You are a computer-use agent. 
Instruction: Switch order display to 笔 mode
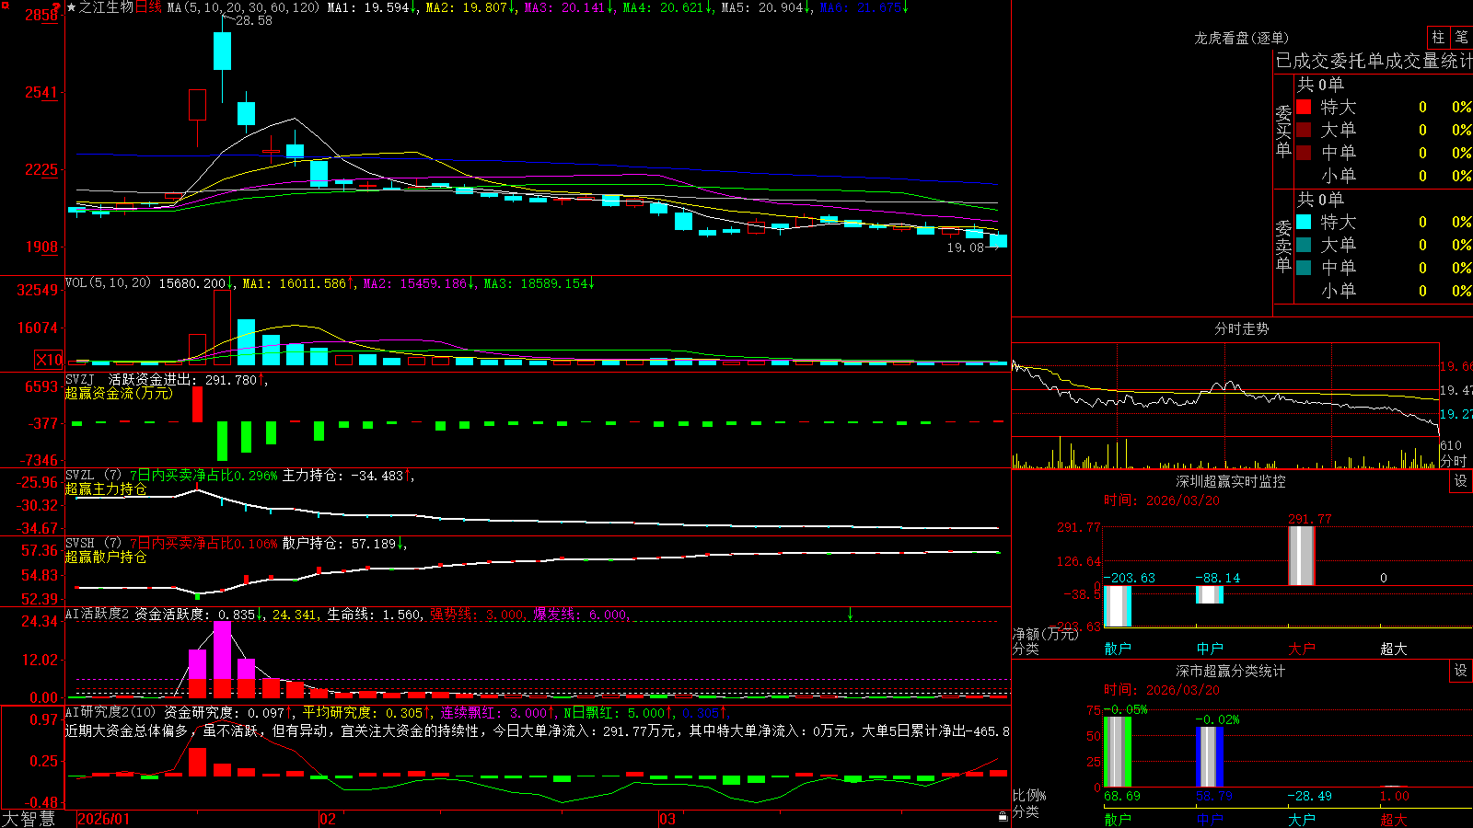click(1461, 37)
